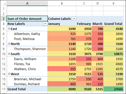The height and width of the screenshot is (94, 126).
Task: Select East's grand total 4340
Action: (x=113, y=29)
